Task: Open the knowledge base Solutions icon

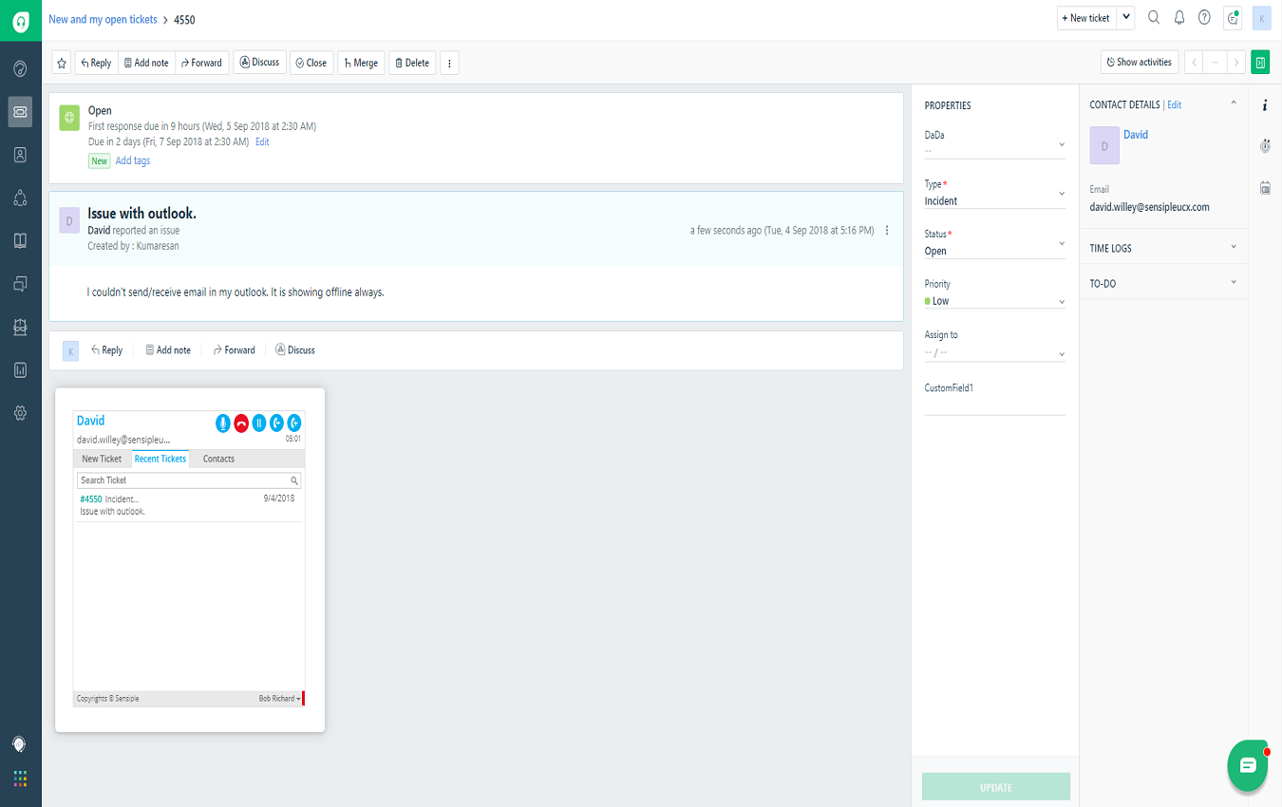Action: (x=20, y=240)
